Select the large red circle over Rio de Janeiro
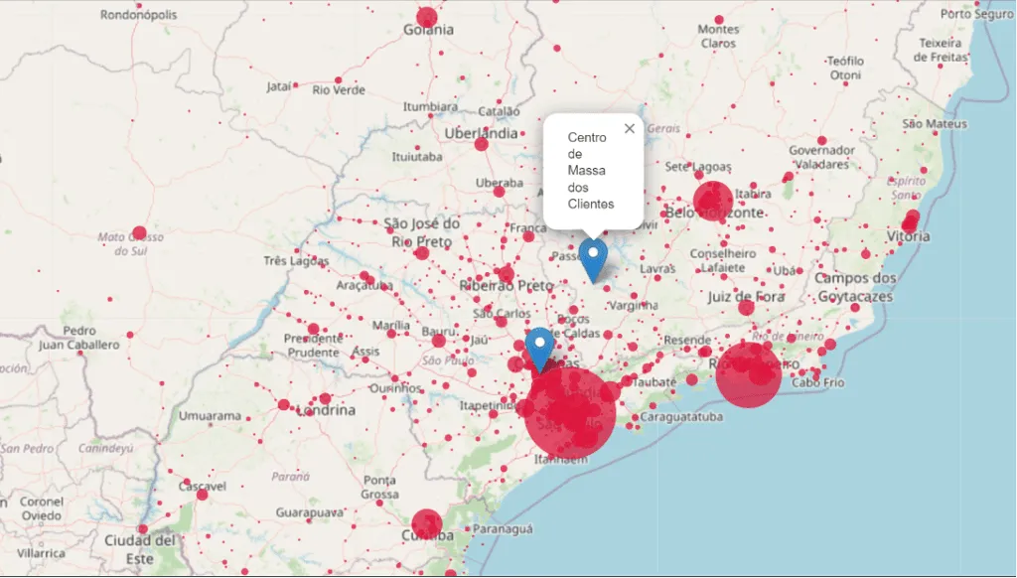This screenshot has width=1017, height=578. [749, 375]
